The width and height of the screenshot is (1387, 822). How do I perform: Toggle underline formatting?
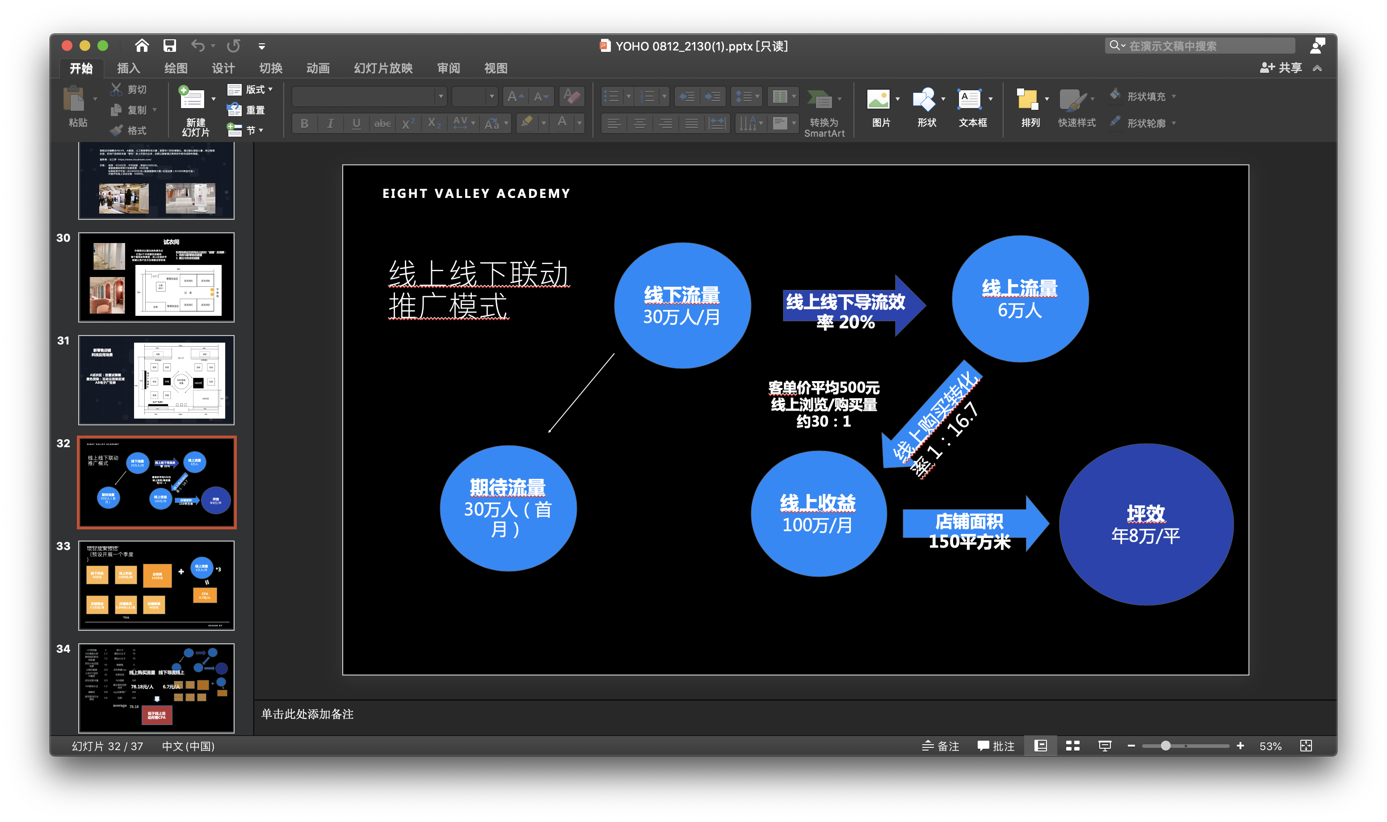[356, 123]
